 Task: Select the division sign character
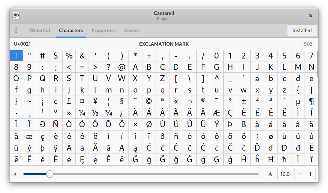point(257,136)
